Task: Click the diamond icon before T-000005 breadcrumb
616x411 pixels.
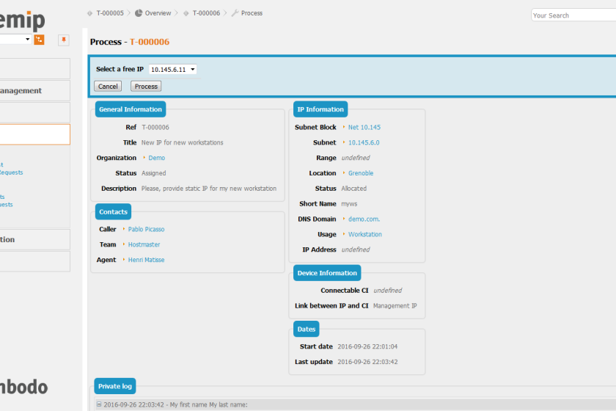Action: (x=89, y=13)
